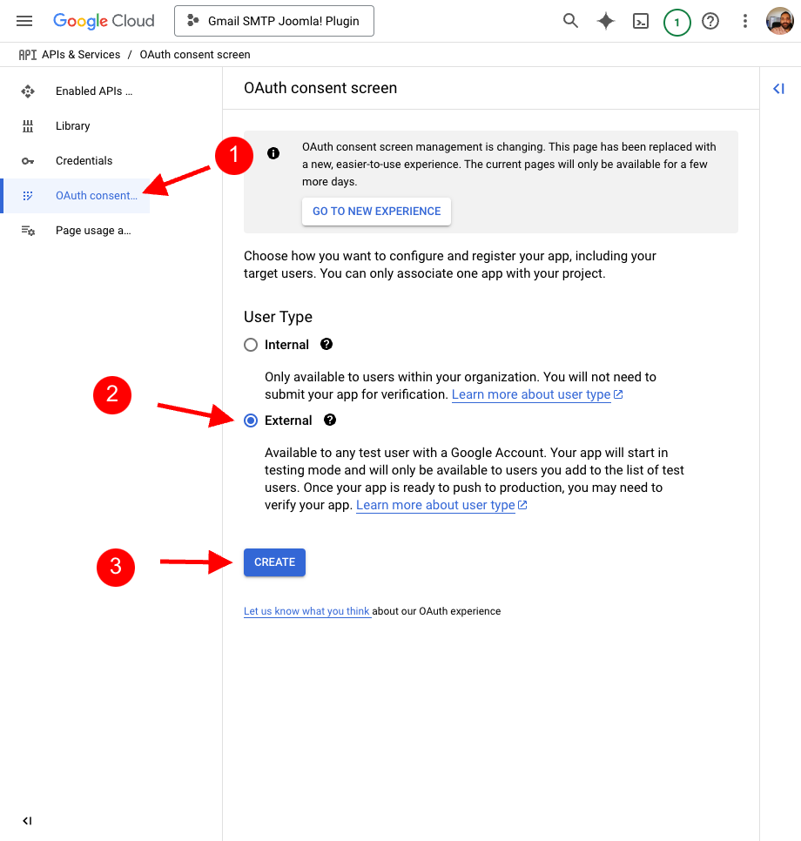Click the API icon in breadcrumb

pyautogui.click(x=27, y=55)
